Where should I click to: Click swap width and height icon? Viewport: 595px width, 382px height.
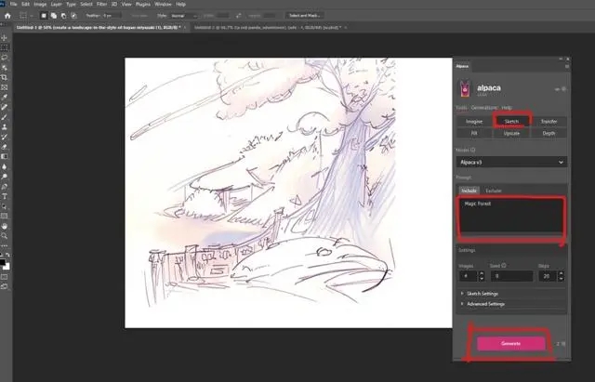pos(238,16)
